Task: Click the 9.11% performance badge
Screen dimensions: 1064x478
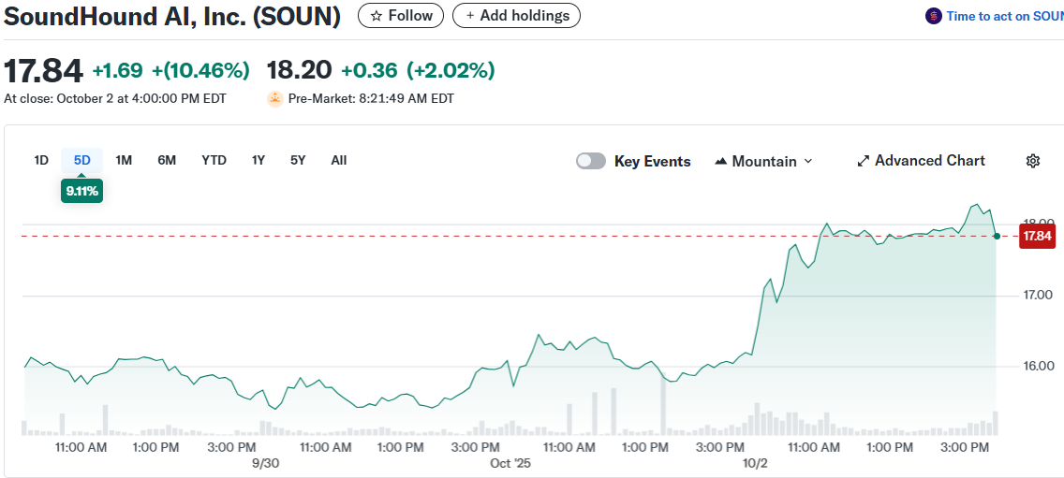Action: coord(82,191)
